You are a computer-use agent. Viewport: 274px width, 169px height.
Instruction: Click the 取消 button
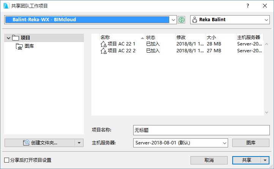(x=209, y=160)
